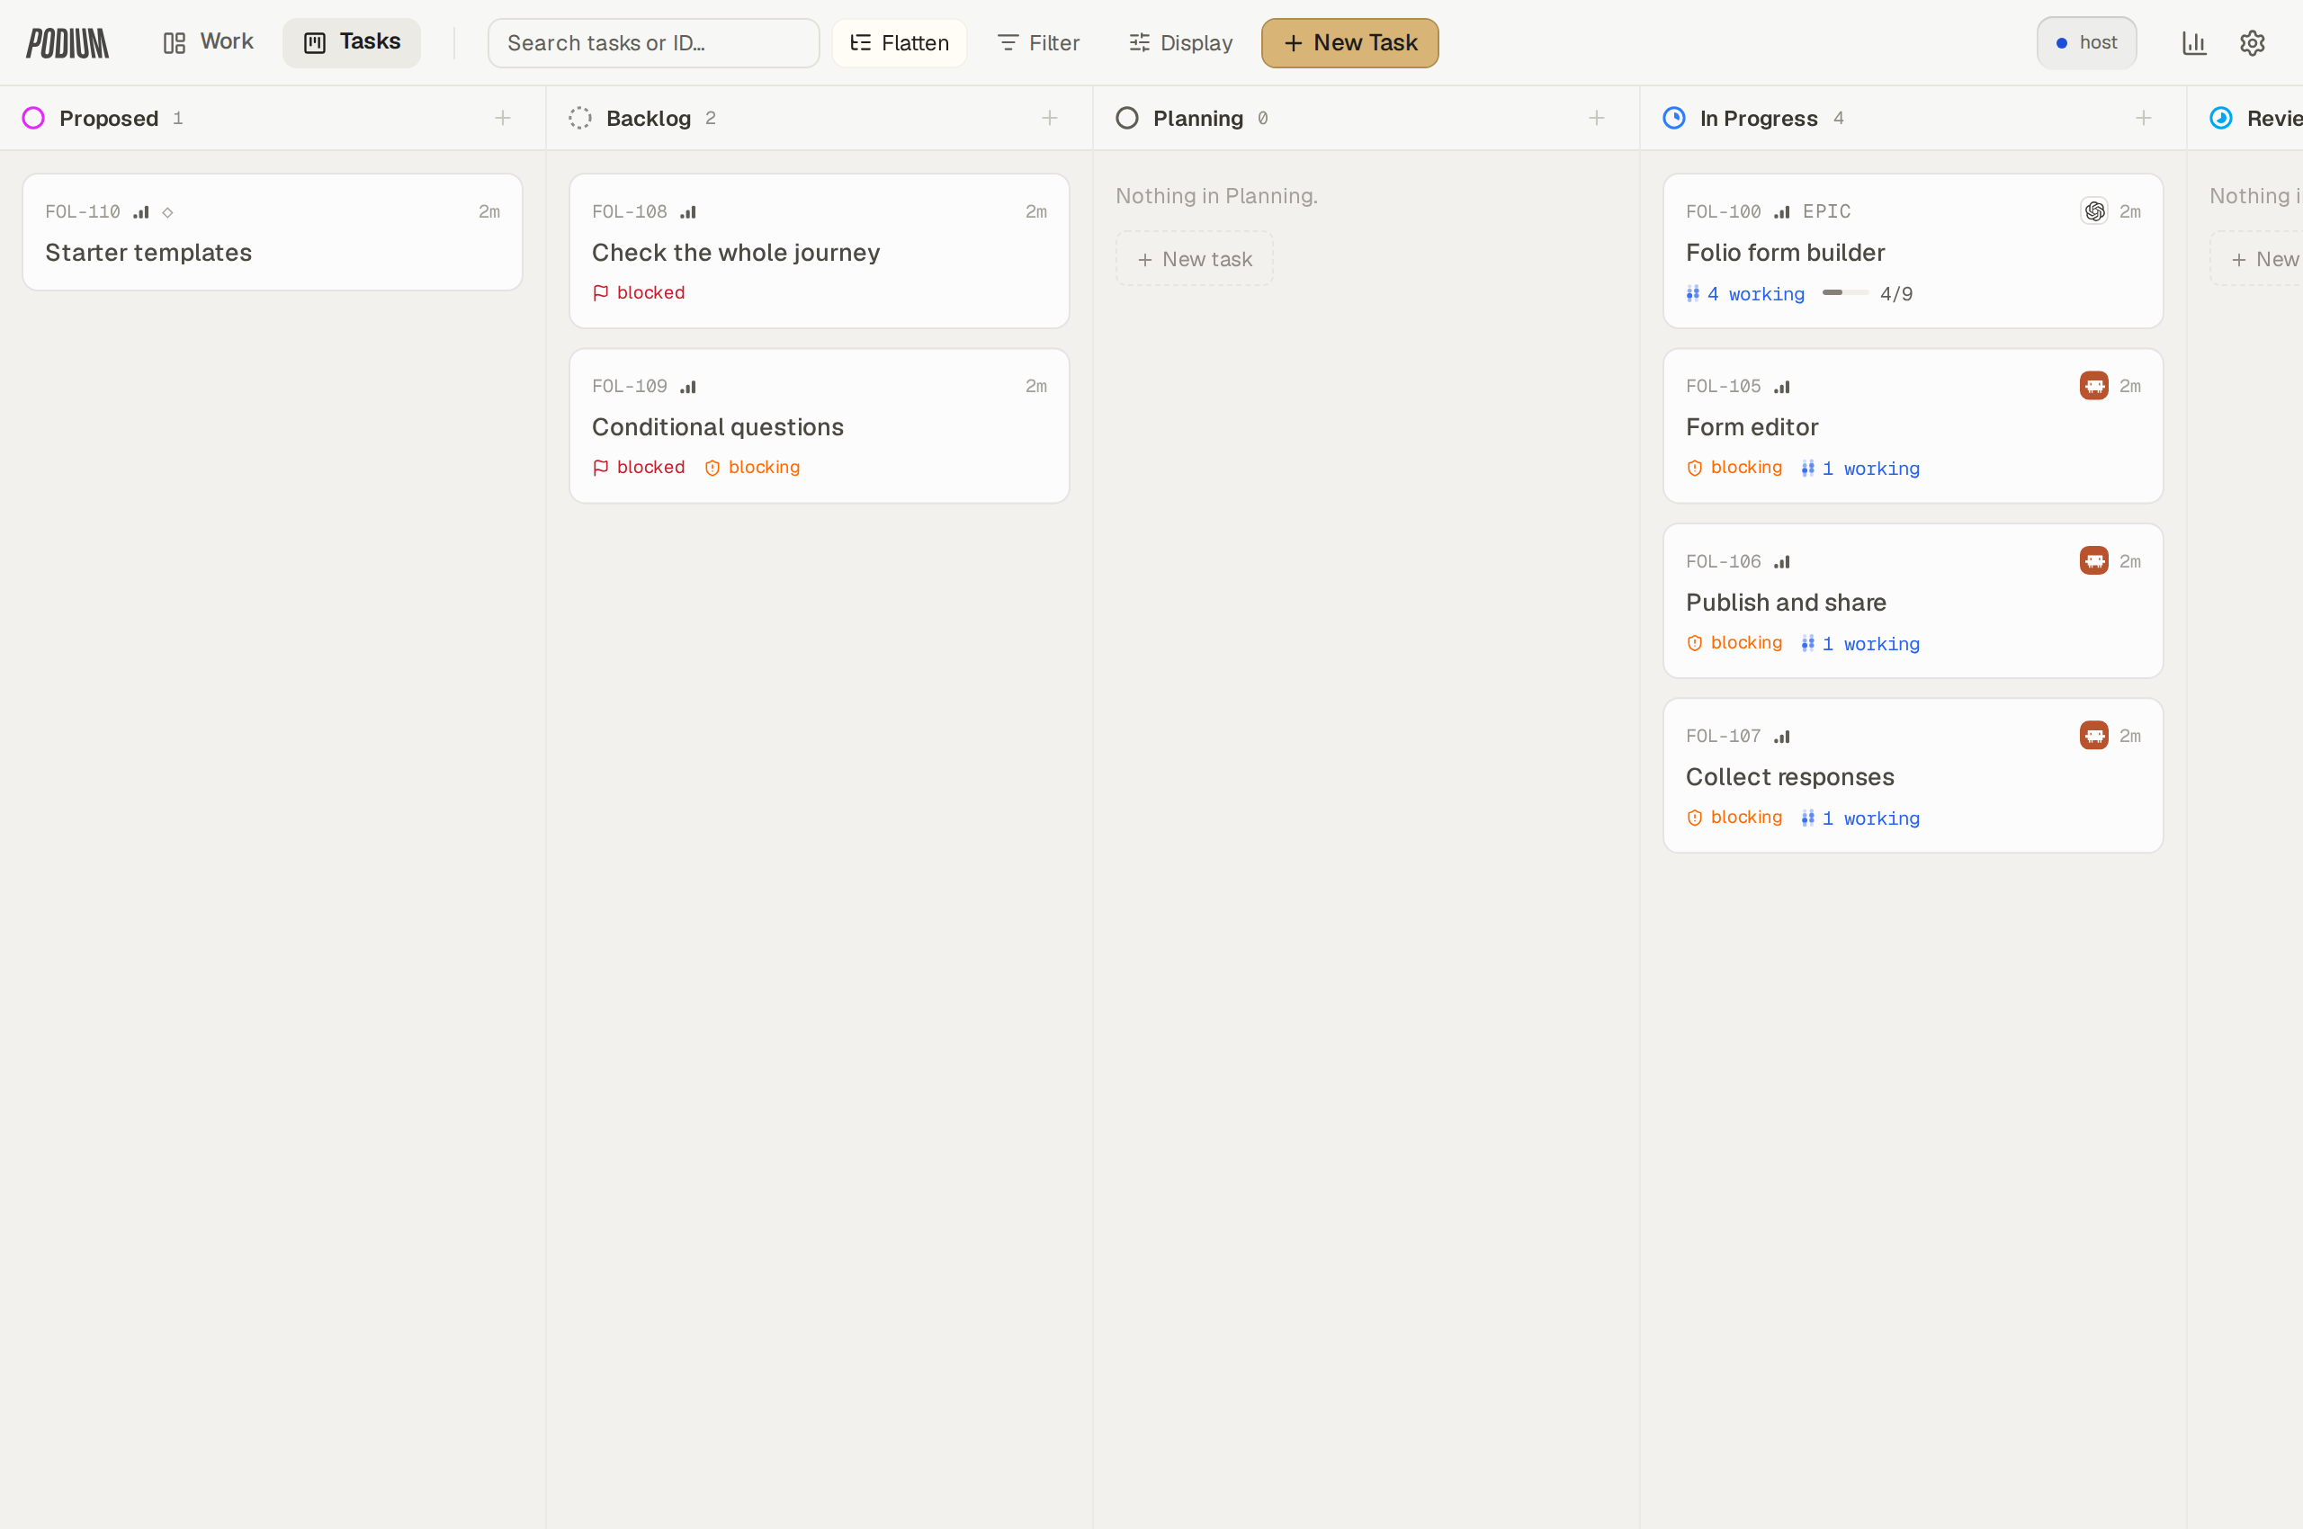The width and height of the screenshot is (2303, 1529).
Task: Click 1 working indicator on Publish and share
Action: tap(1860, 644)
